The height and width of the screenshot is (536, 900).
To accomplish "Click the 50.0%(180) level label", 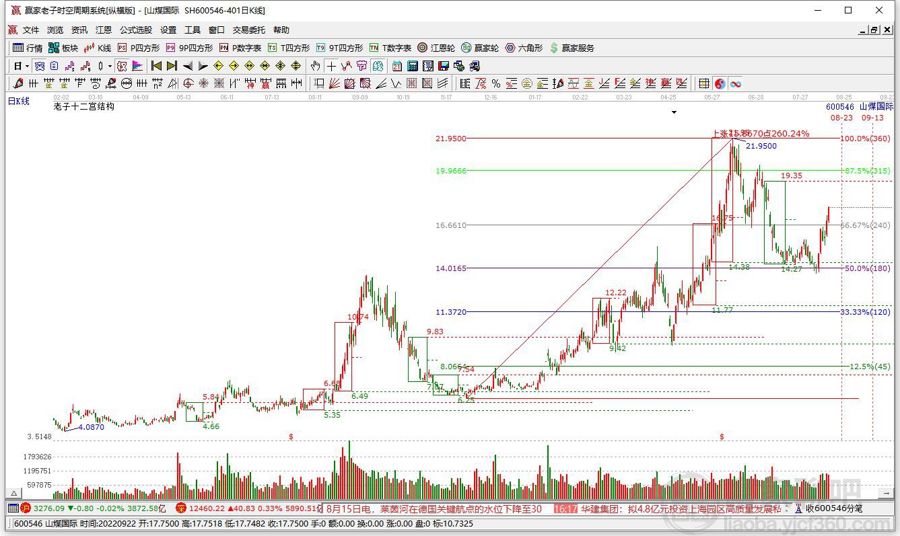I will [x=867, y=268].
